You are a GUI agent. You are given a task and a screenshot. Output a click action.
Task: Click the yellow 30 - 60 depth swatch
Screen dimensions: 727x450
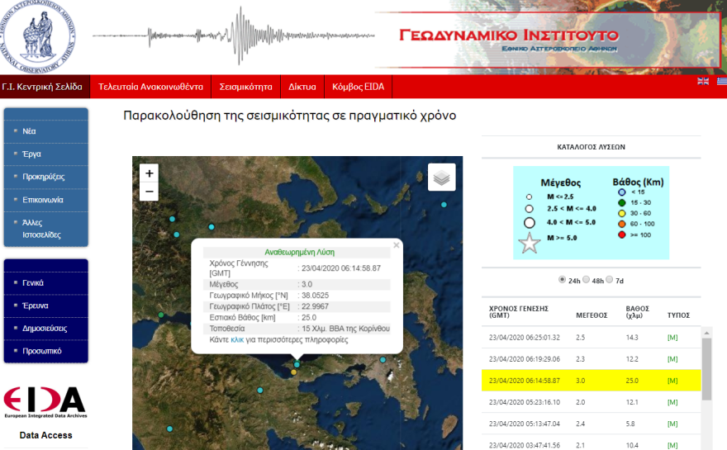coord(622,213)
